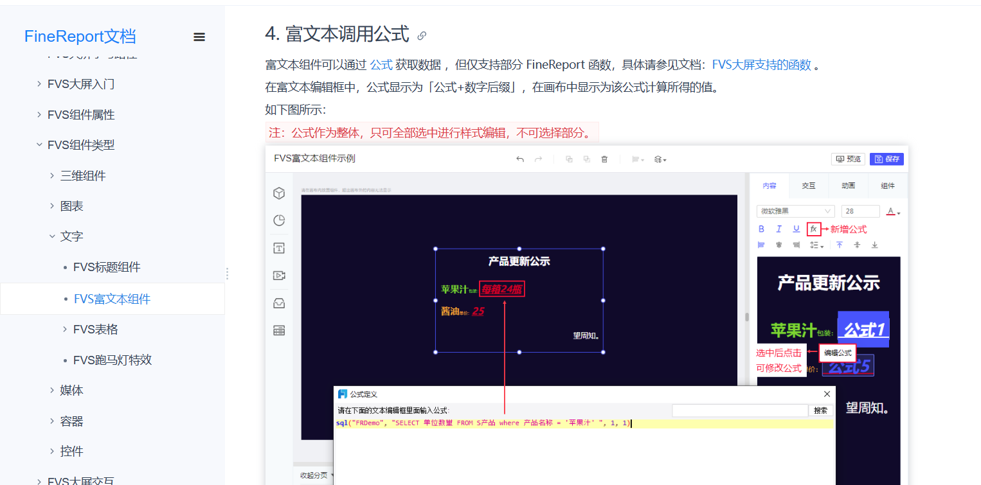The height and width of the screenshot is (485, 981).
Task: Toggle the hamburger menu beside FineReport文档
Action: (x=199, y=37)
